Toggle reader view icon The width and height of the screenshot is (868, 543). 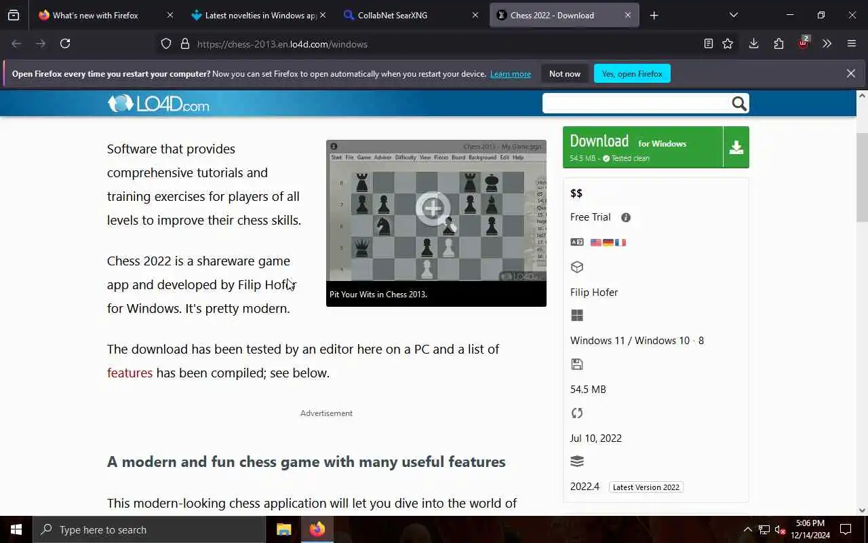coord(708,43)
